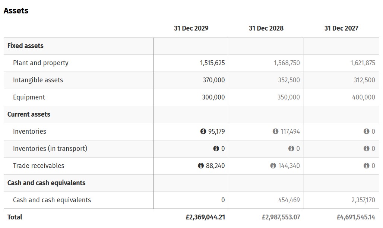This screenshot has height=228, width=383.
Task: Select the 31 Dec 2029 column header
Action: pyautogui.click(x=191, y=28)
